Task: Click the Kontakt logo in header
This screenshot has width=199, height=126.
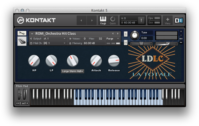Action: [36, 20]
